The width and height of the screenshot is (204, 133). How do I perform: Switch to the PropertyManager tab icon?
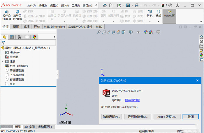(x=12, y=37)
